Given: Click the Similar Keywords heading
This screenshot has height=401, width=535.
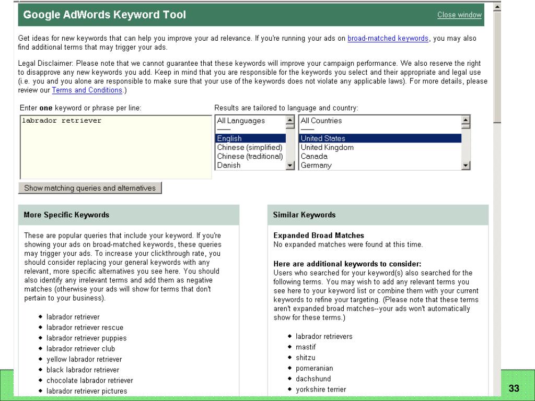Looking at the screenshot, I should click(x=304, y=215).
